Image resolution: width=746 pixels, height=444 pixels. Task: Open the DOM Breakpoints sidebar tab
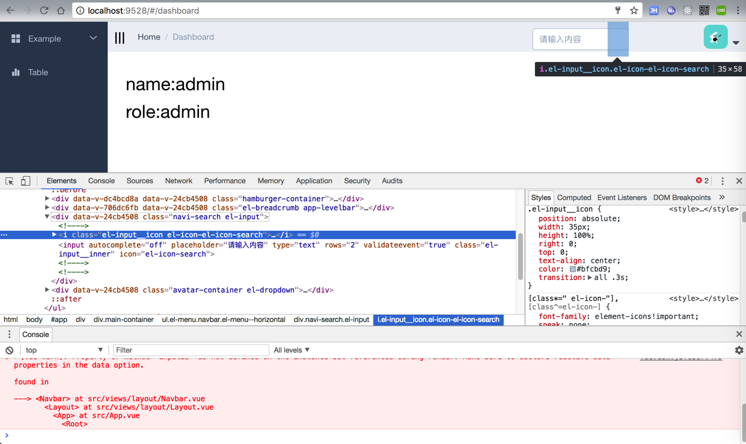pos(682,198)
